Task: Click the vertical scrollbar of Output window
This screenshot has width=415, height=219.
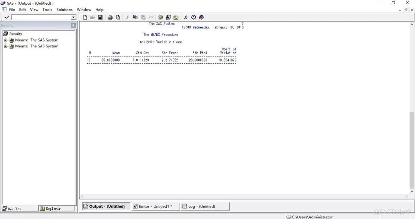Action: [412, 146]
